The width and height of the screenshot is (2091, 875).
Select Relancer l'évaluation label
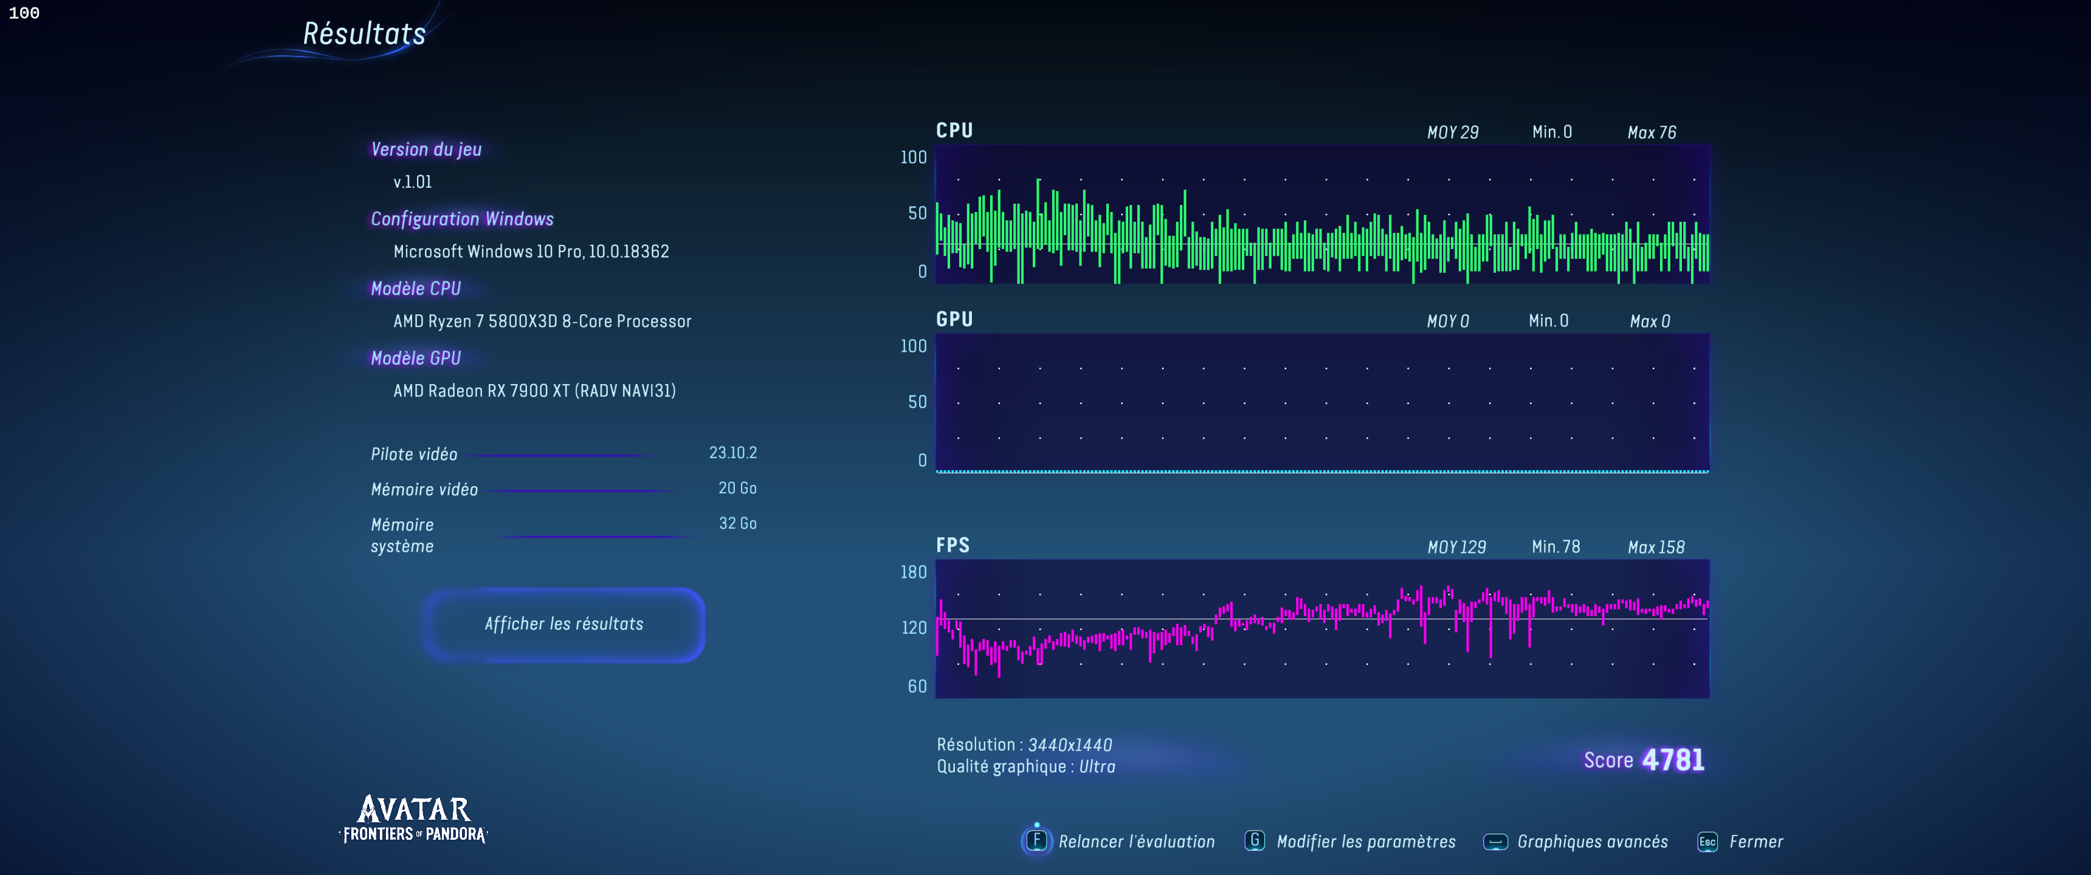click(x=1135, y=842)
